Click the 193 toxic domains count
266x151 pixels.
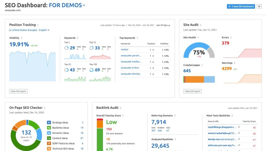click(x=109, y=129)
